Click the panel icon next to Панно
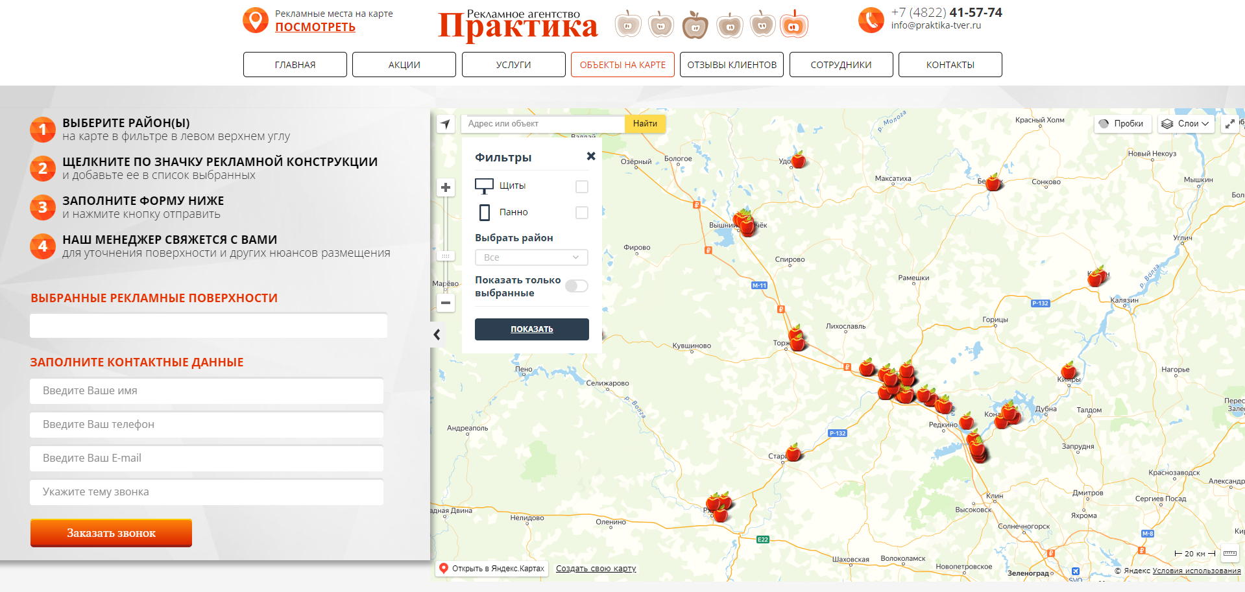 point(483,212)
